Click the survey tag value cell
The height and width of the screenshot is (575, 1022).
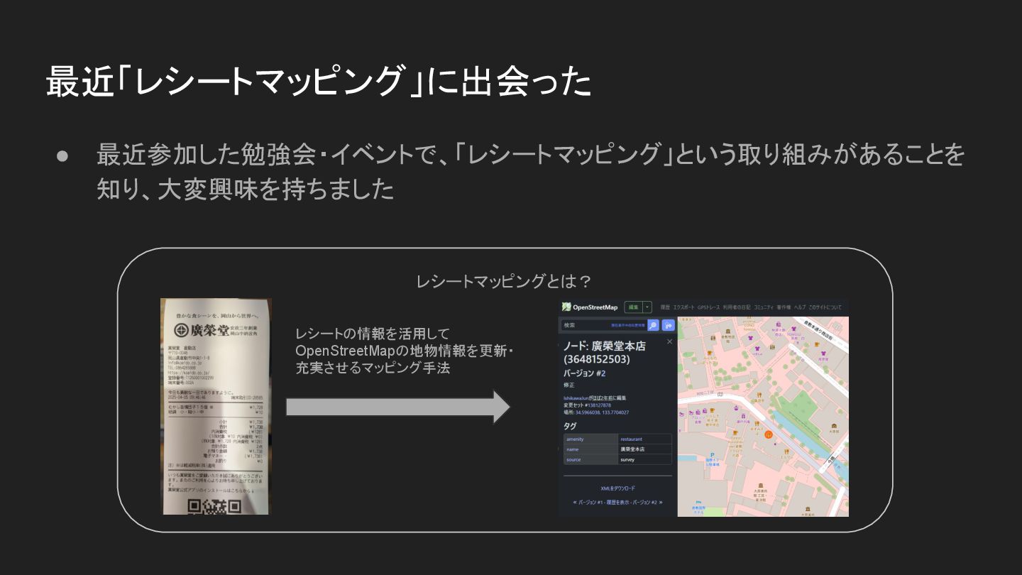point(645,459)
